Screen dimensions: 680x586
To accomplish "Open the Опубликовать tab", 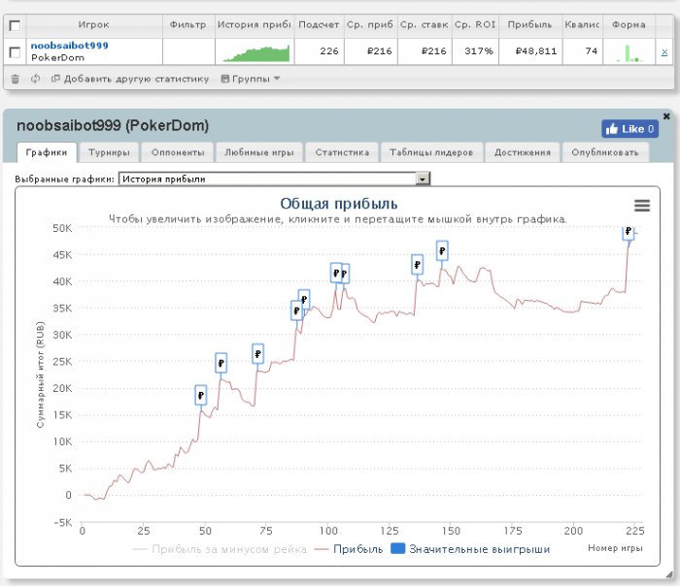I will tap(604, 152).
